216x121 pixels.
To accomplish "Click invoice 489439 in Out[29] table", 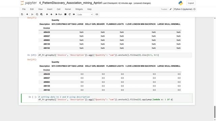I will tap(47, 74).
